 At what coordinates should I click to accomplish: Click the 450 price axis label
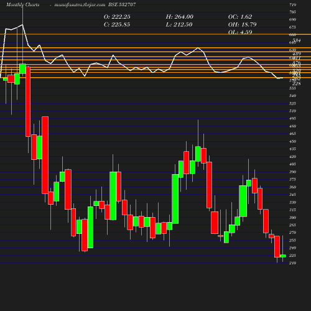[292, 141]
